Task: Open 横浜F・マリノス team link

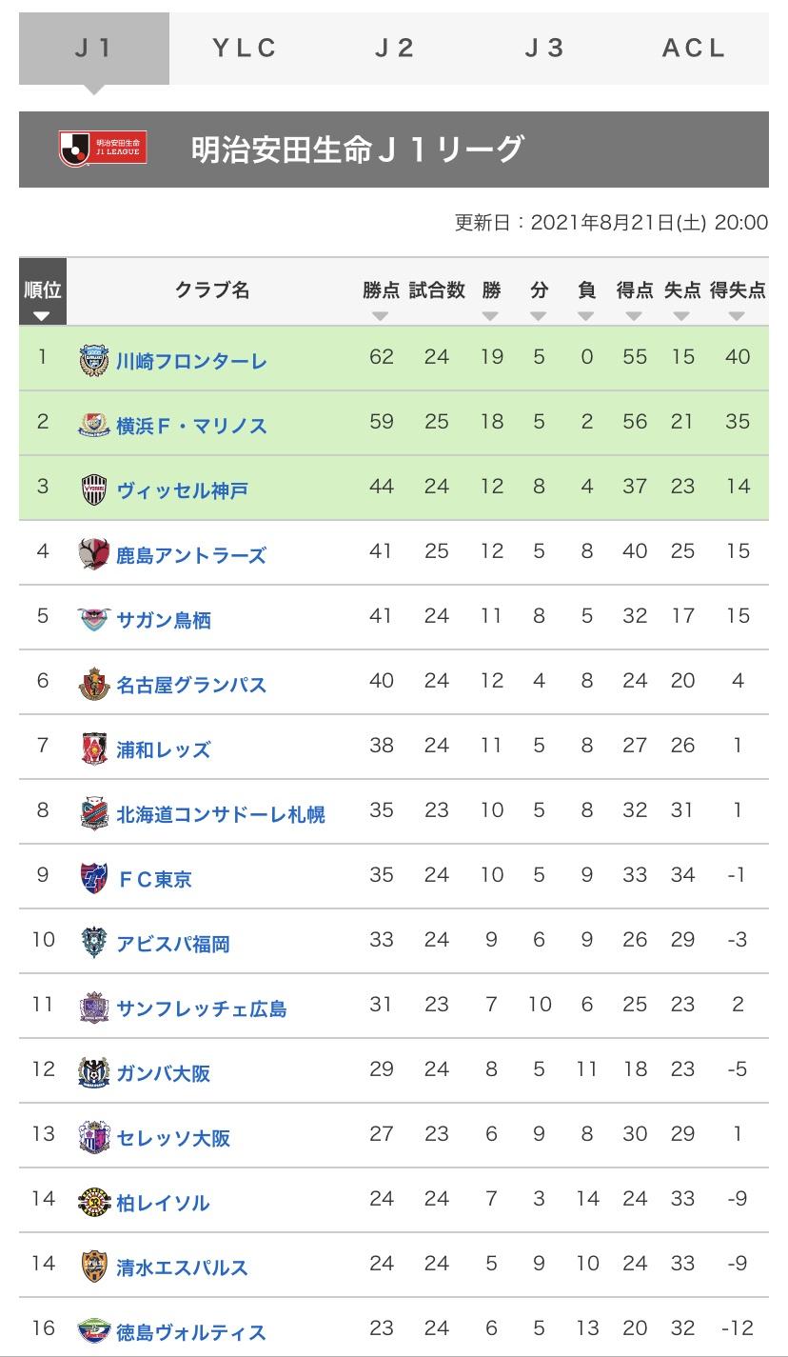Action: [191, 426]
